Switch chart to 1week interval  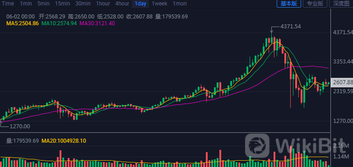click(159, 4)
